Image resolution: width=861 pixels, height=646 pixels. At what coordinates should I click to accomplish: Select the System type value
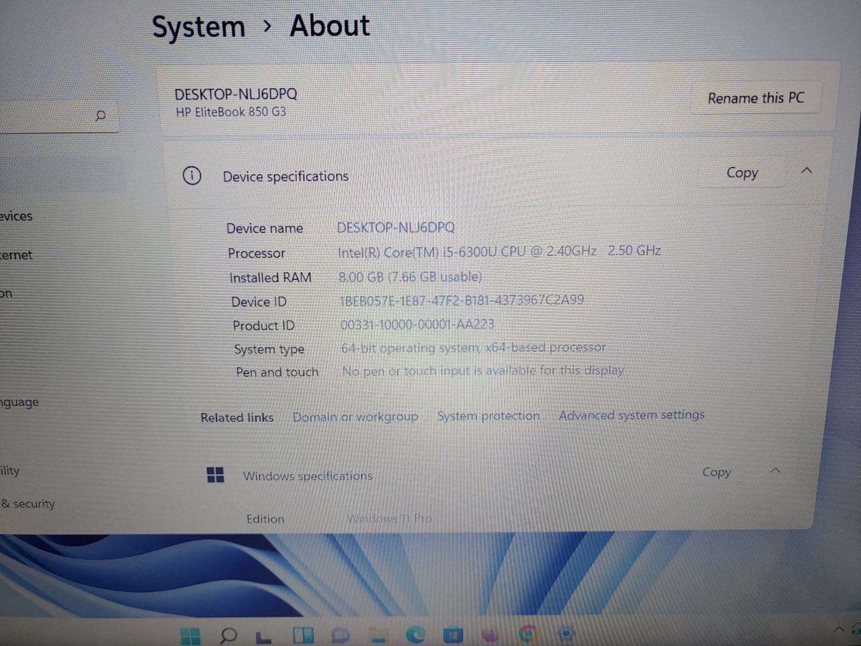[474, 348]
